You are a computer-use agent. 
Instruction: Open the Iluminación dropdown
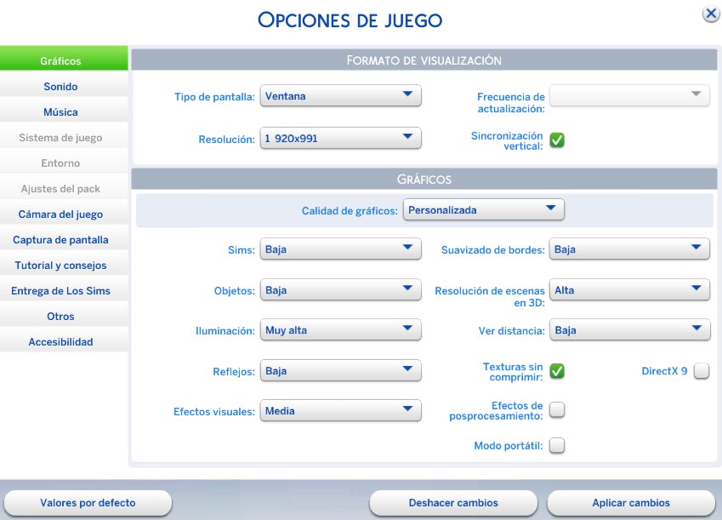340,330
